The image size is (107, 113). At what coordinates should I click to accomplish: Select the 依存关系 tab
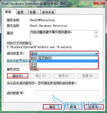tap(48, 12)
